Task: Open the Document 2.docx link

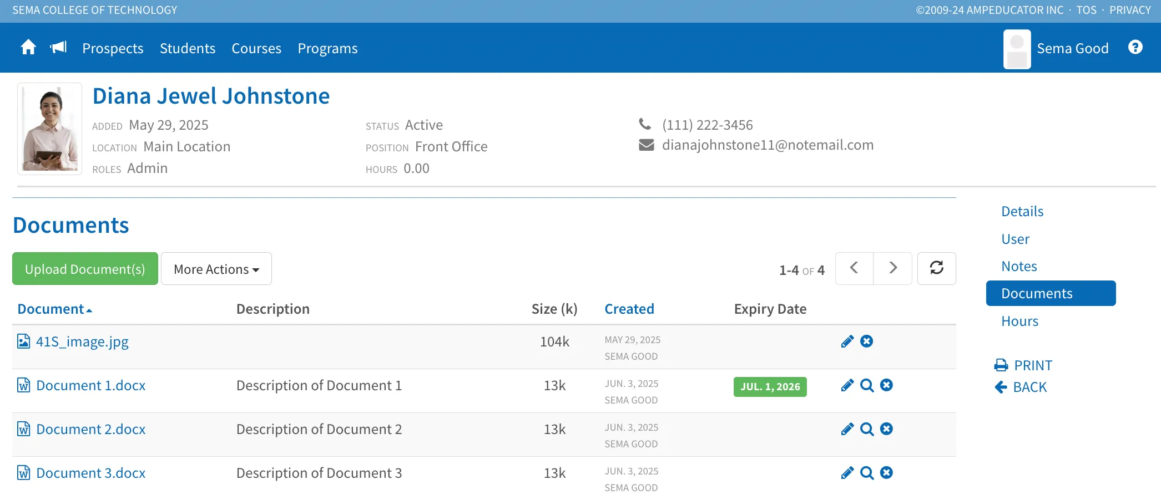Action: click(90, 430)
